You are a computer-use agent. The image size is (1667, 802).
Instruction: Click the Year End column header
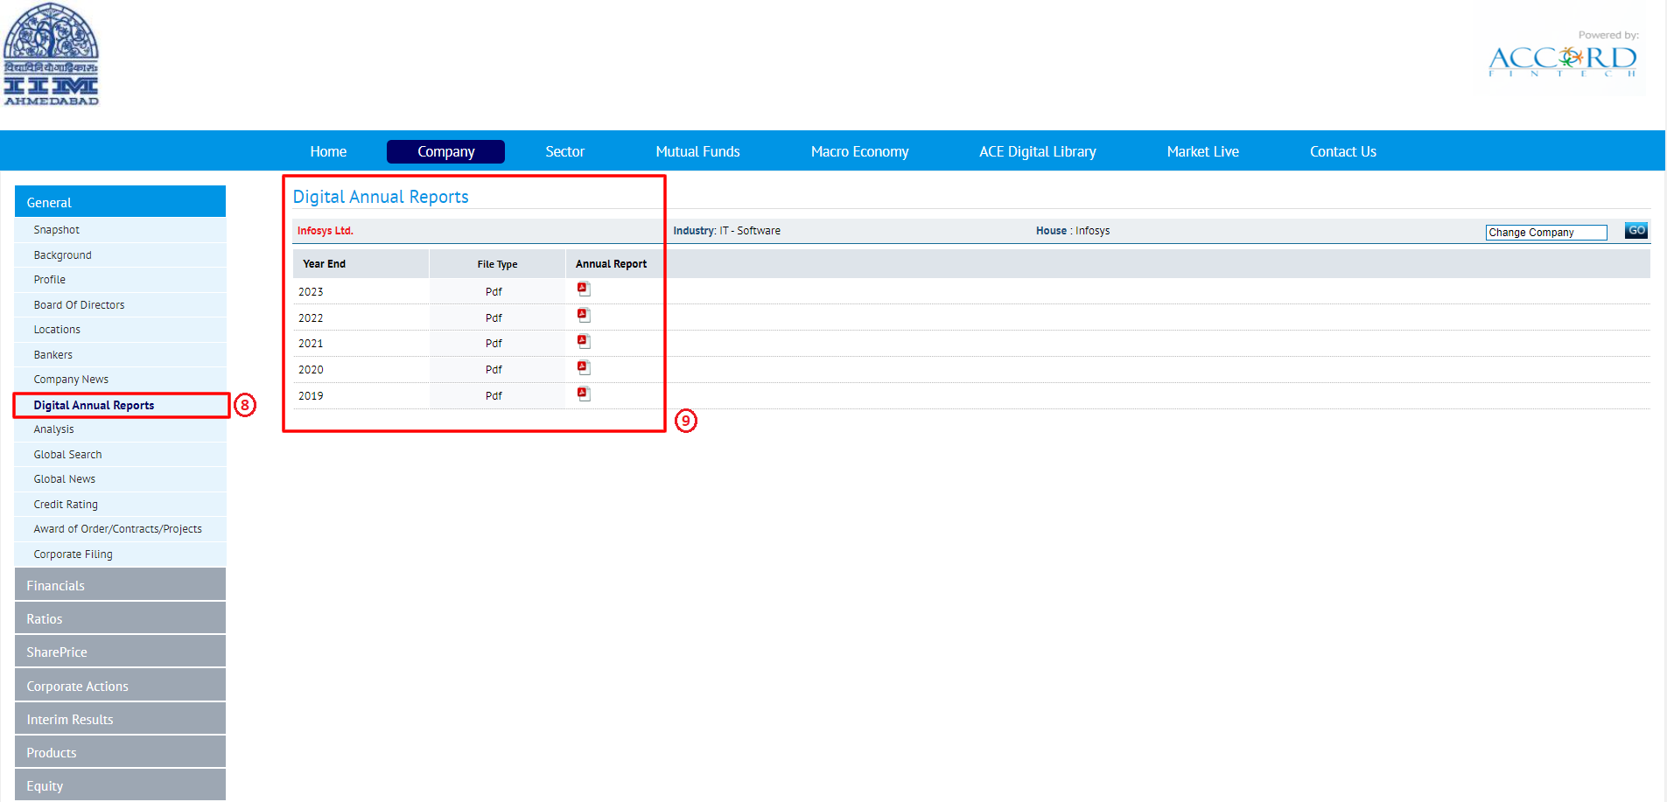click(x=324, y=264)
